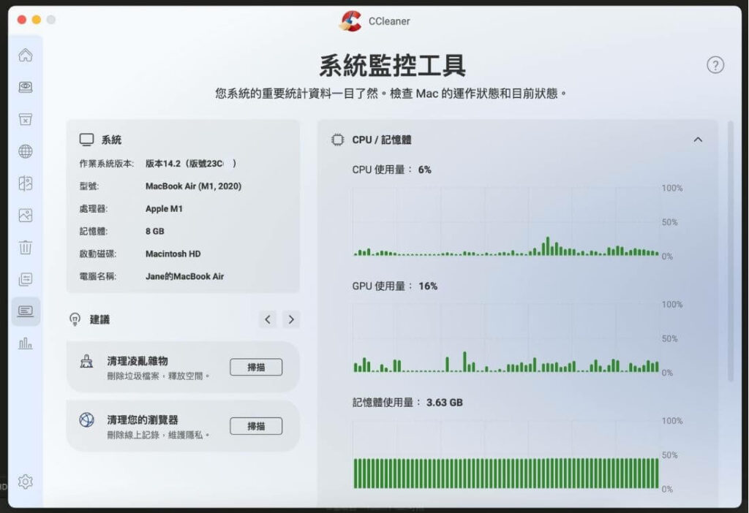Click 掃描 button for 清理您的瀏覽器
Screen dimensions: 749x513
tap(256, 426)
